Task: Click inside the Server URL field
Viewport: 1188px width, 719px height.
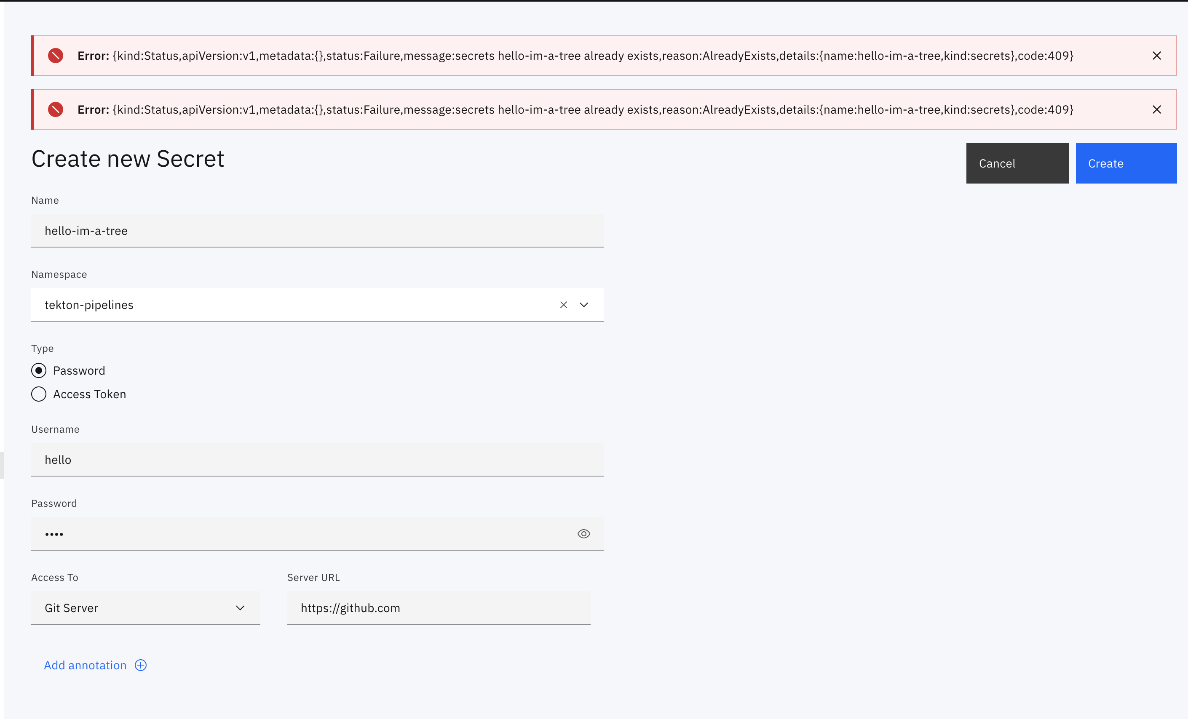Action: tap(438, 608)
